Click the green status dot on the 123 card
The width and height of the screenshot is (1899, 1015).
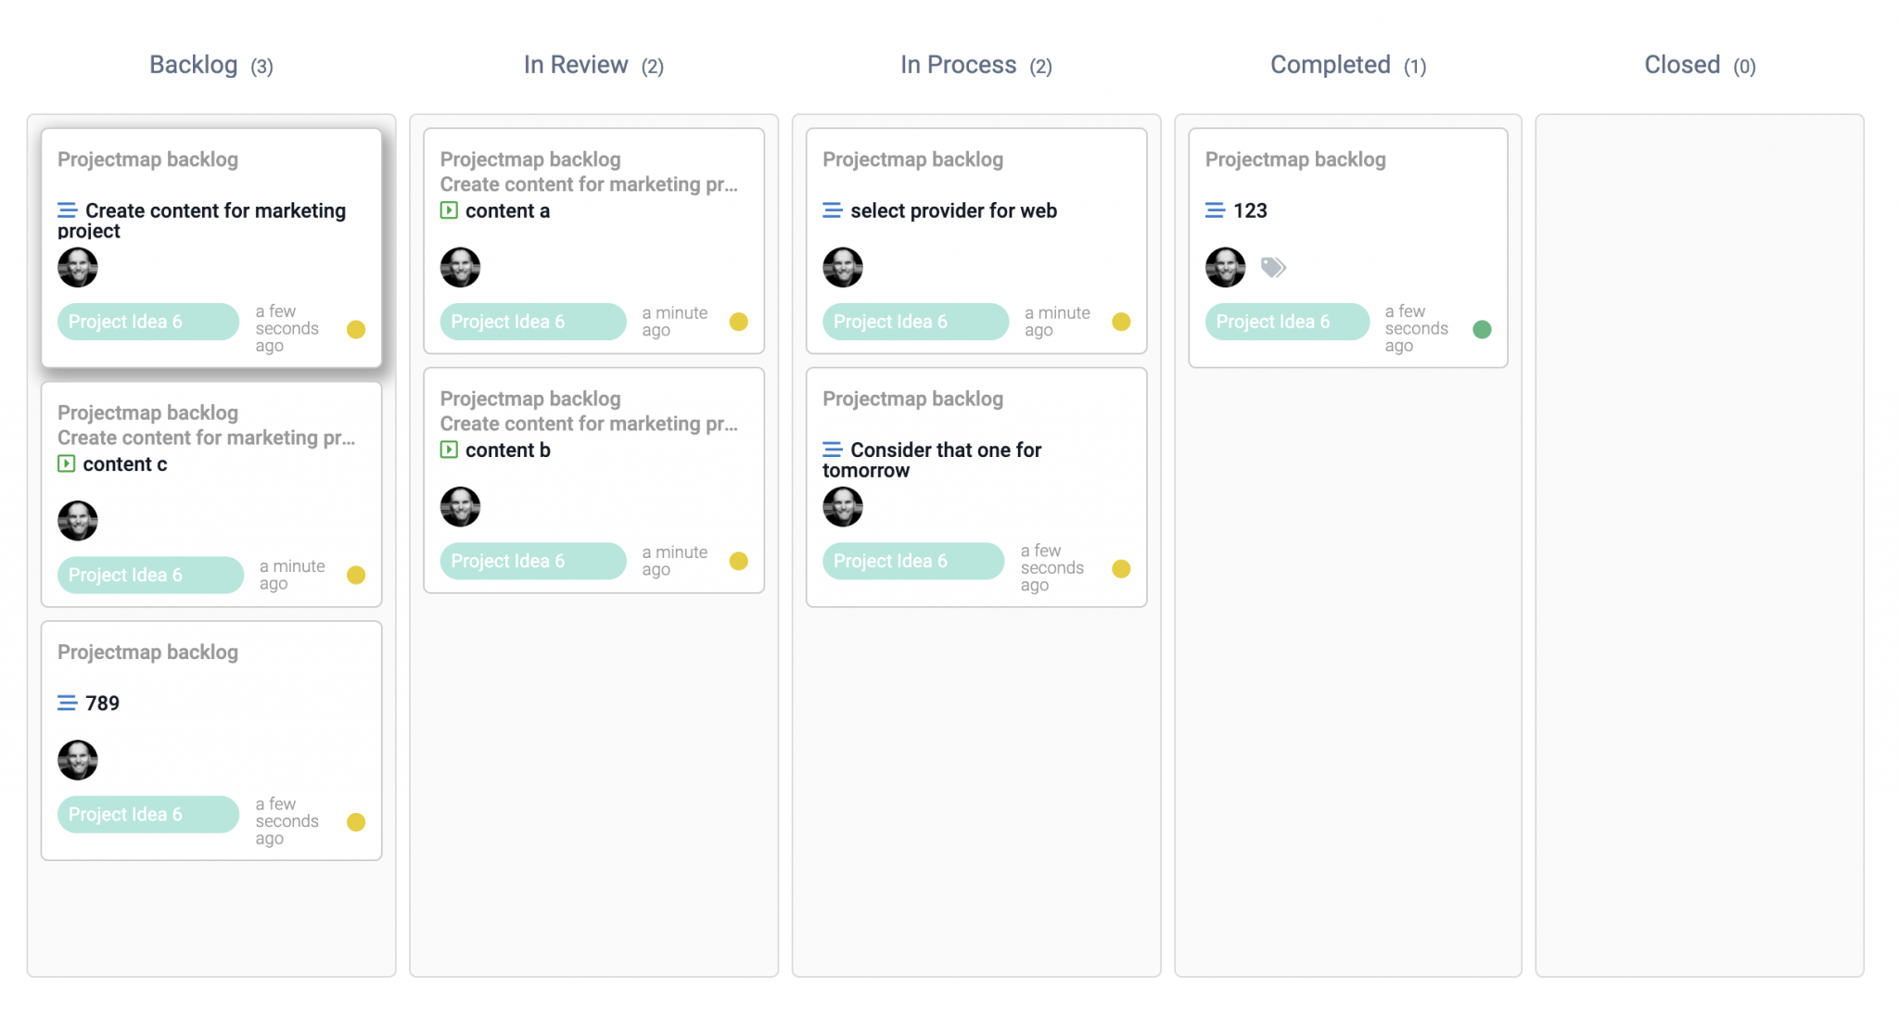pyautogui.click(x=1482, y=329)
